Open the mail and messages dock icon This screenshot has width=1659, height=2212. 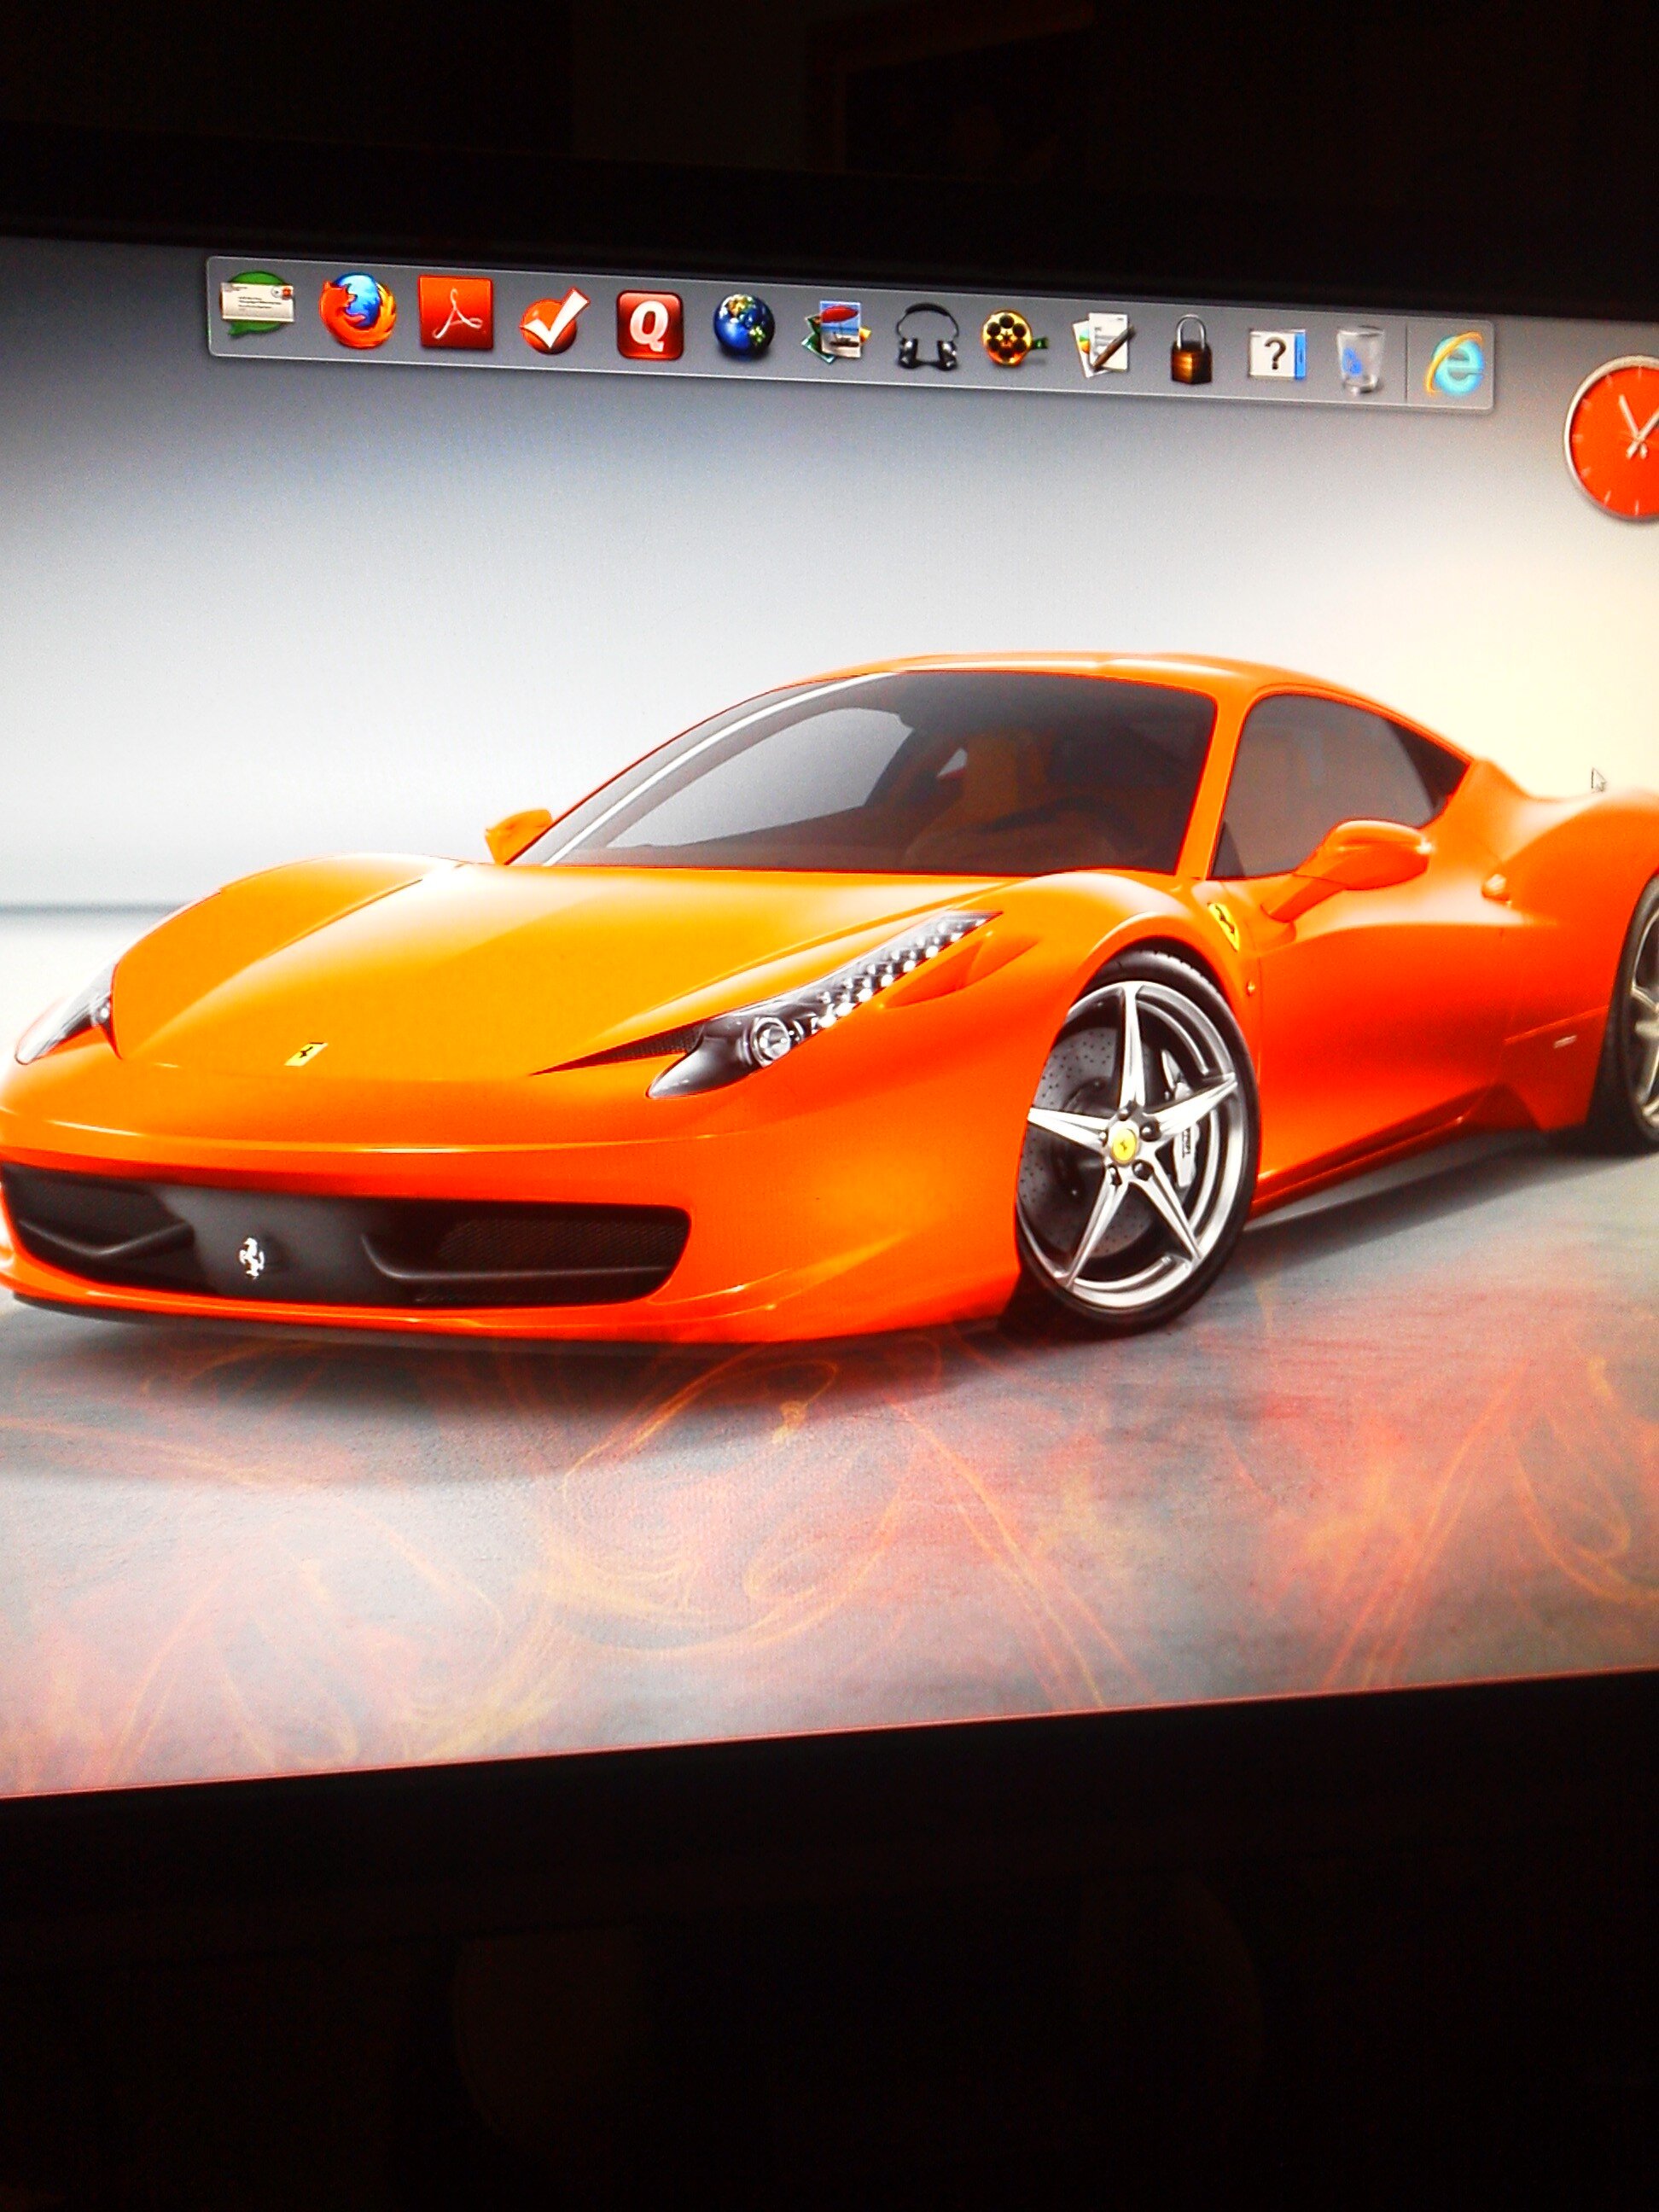click(259, 305)
